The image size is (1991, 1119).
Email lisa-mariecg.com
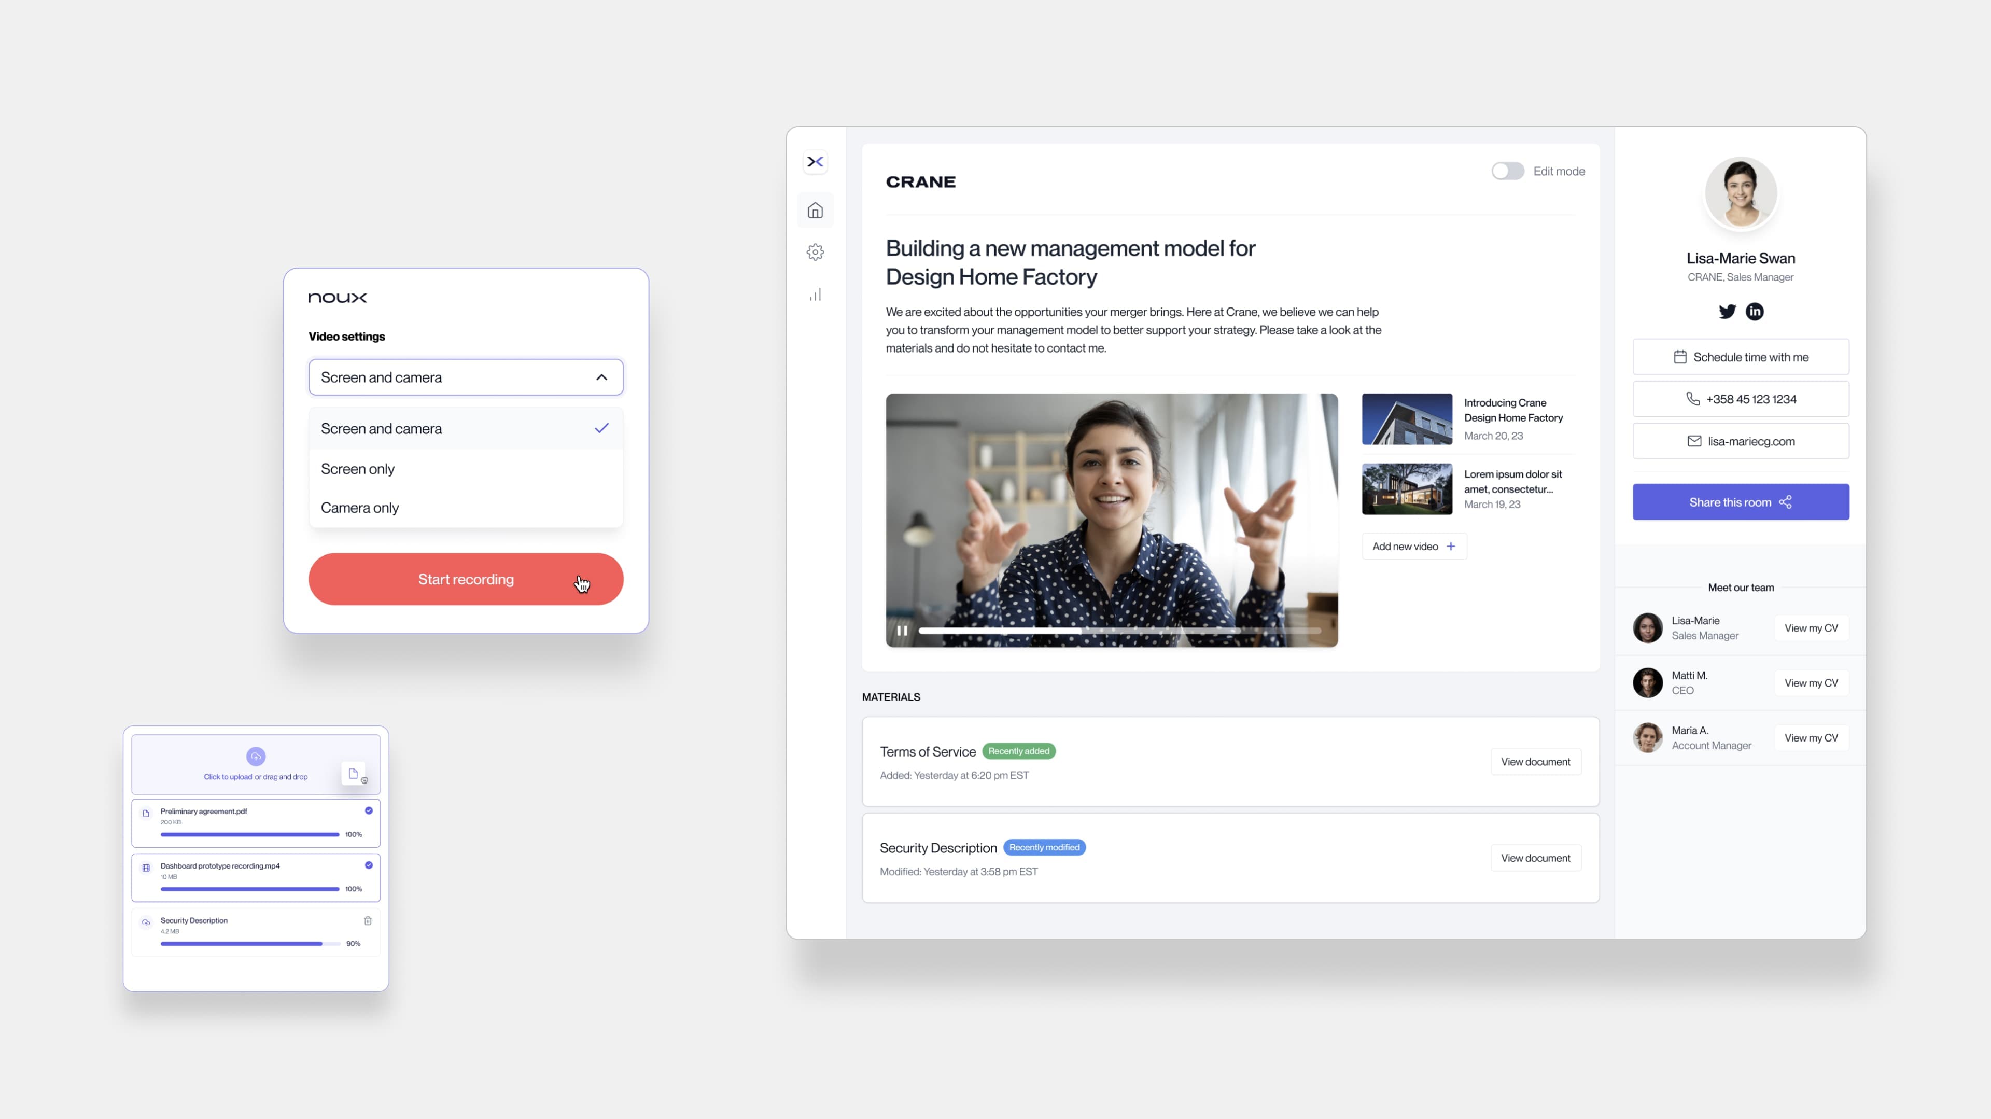[1741, 441]
